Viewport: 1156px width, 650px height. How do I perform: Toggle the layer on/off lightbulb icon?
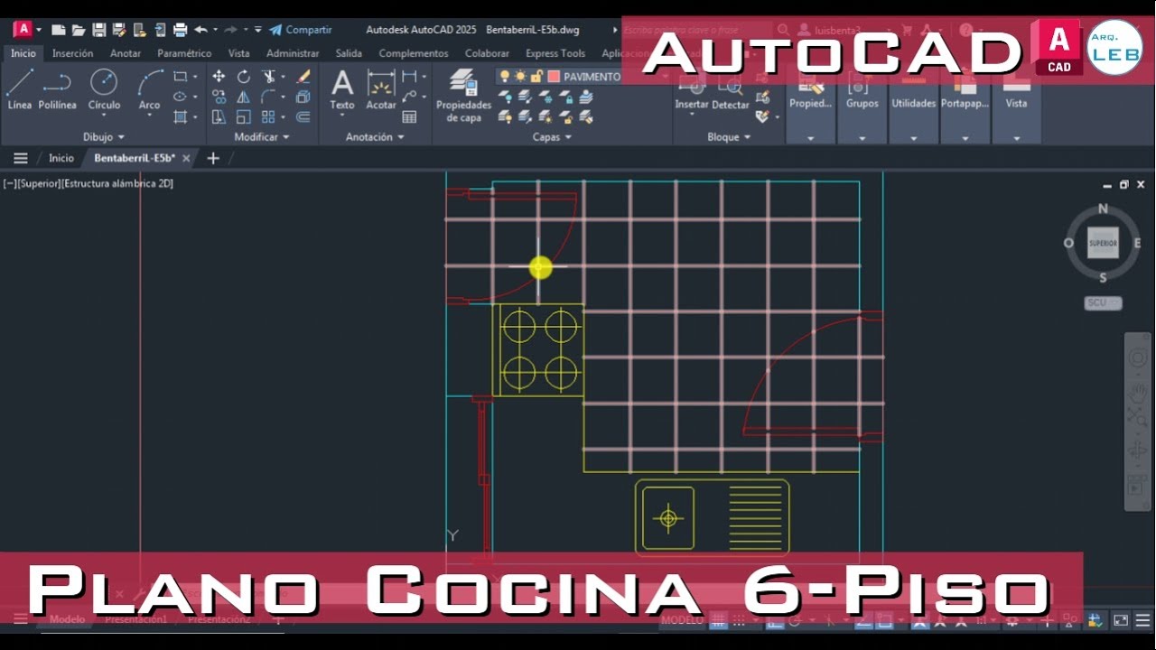click(505, 77)
